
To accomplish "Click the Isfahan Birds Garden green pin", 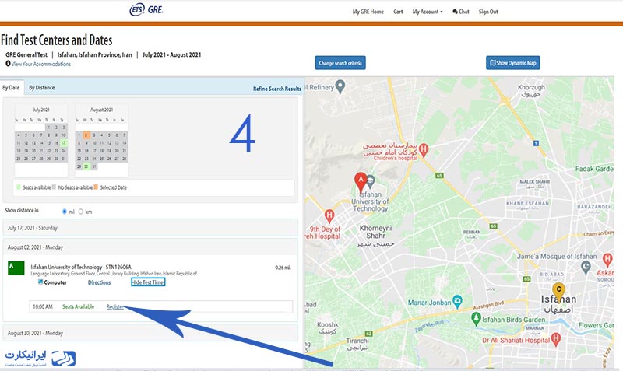I will (476, 319).
